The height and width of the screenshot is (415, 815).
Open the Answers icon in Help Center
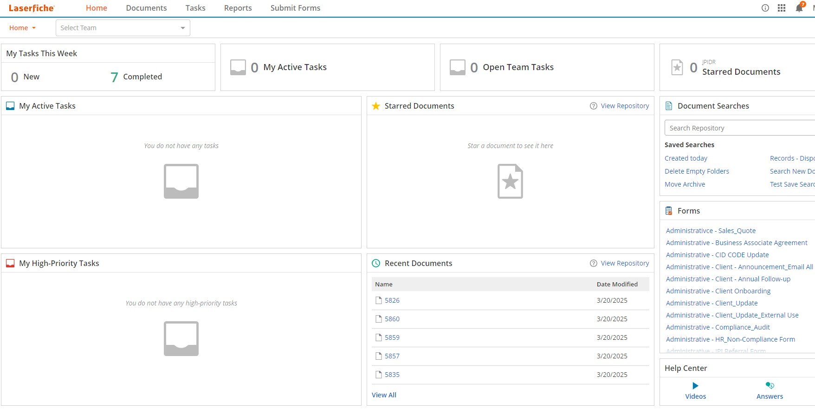coord(770,386)
